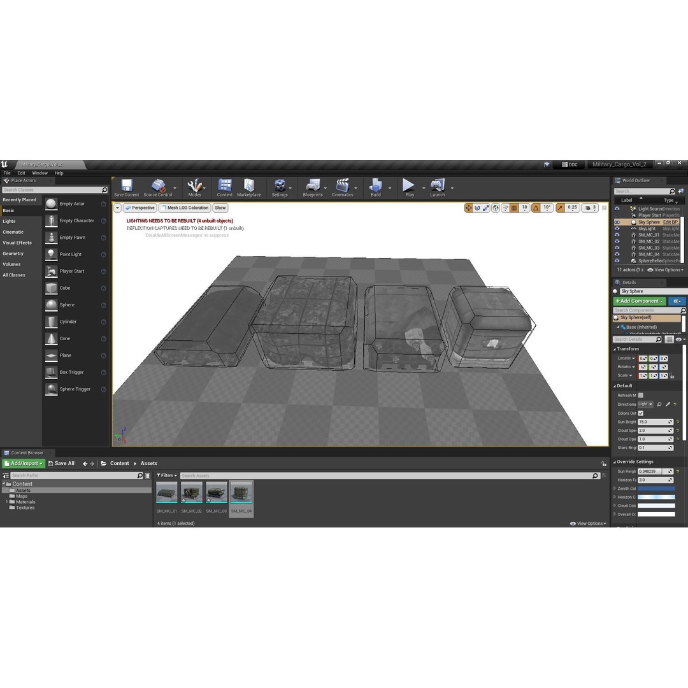Click the Play toolbar button

409,188
